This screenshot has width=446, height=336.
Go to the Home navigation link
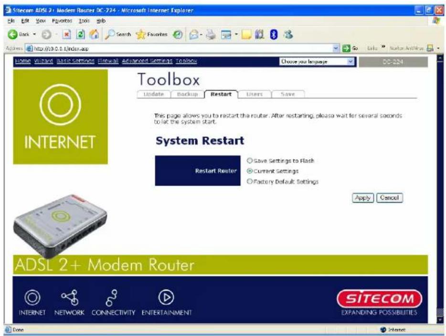[x=23, y=61]
